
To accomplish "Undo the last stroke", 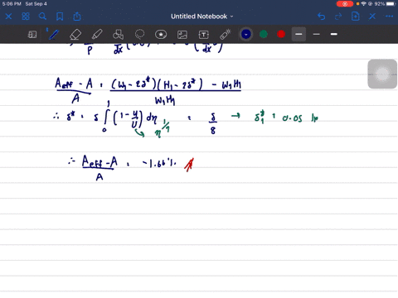I will 322,17.
